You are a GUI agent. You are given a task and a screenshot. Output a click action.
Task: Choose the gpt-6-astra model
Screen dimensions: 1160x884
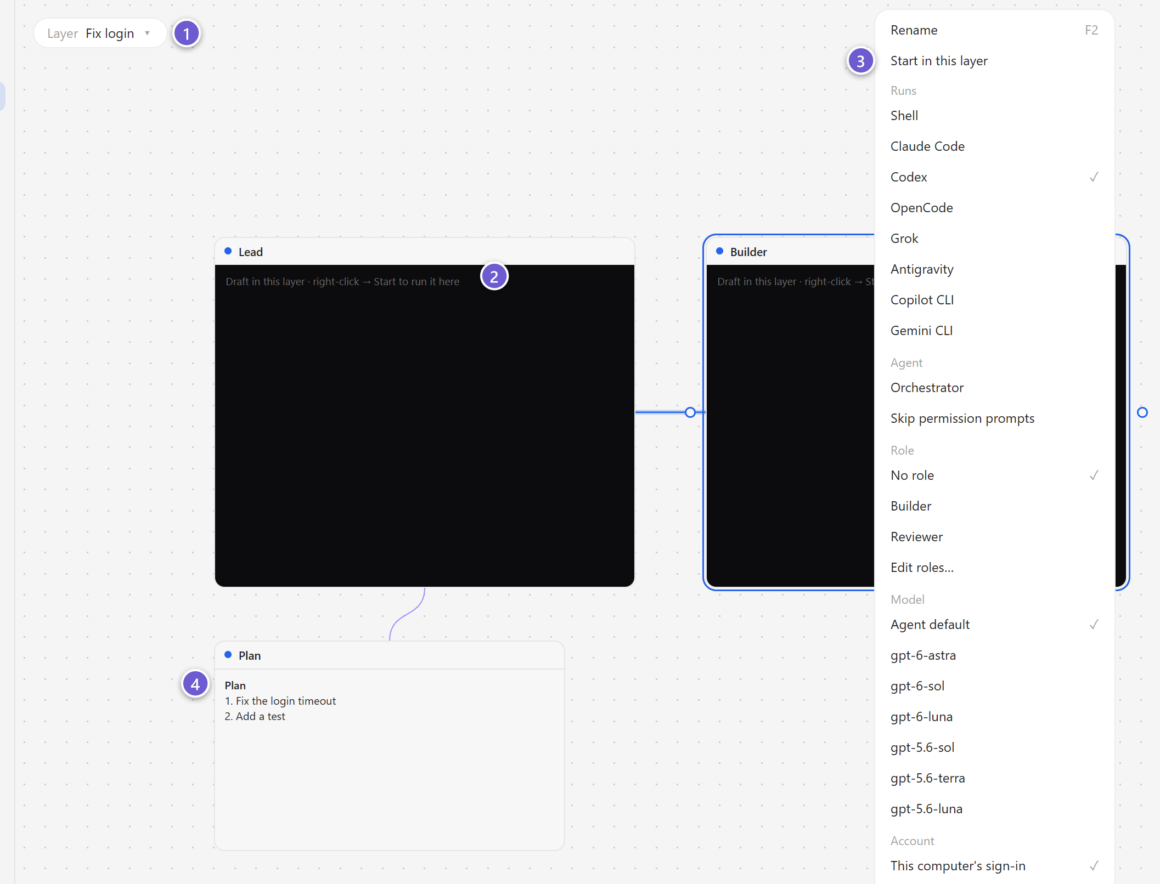(994, 655)
